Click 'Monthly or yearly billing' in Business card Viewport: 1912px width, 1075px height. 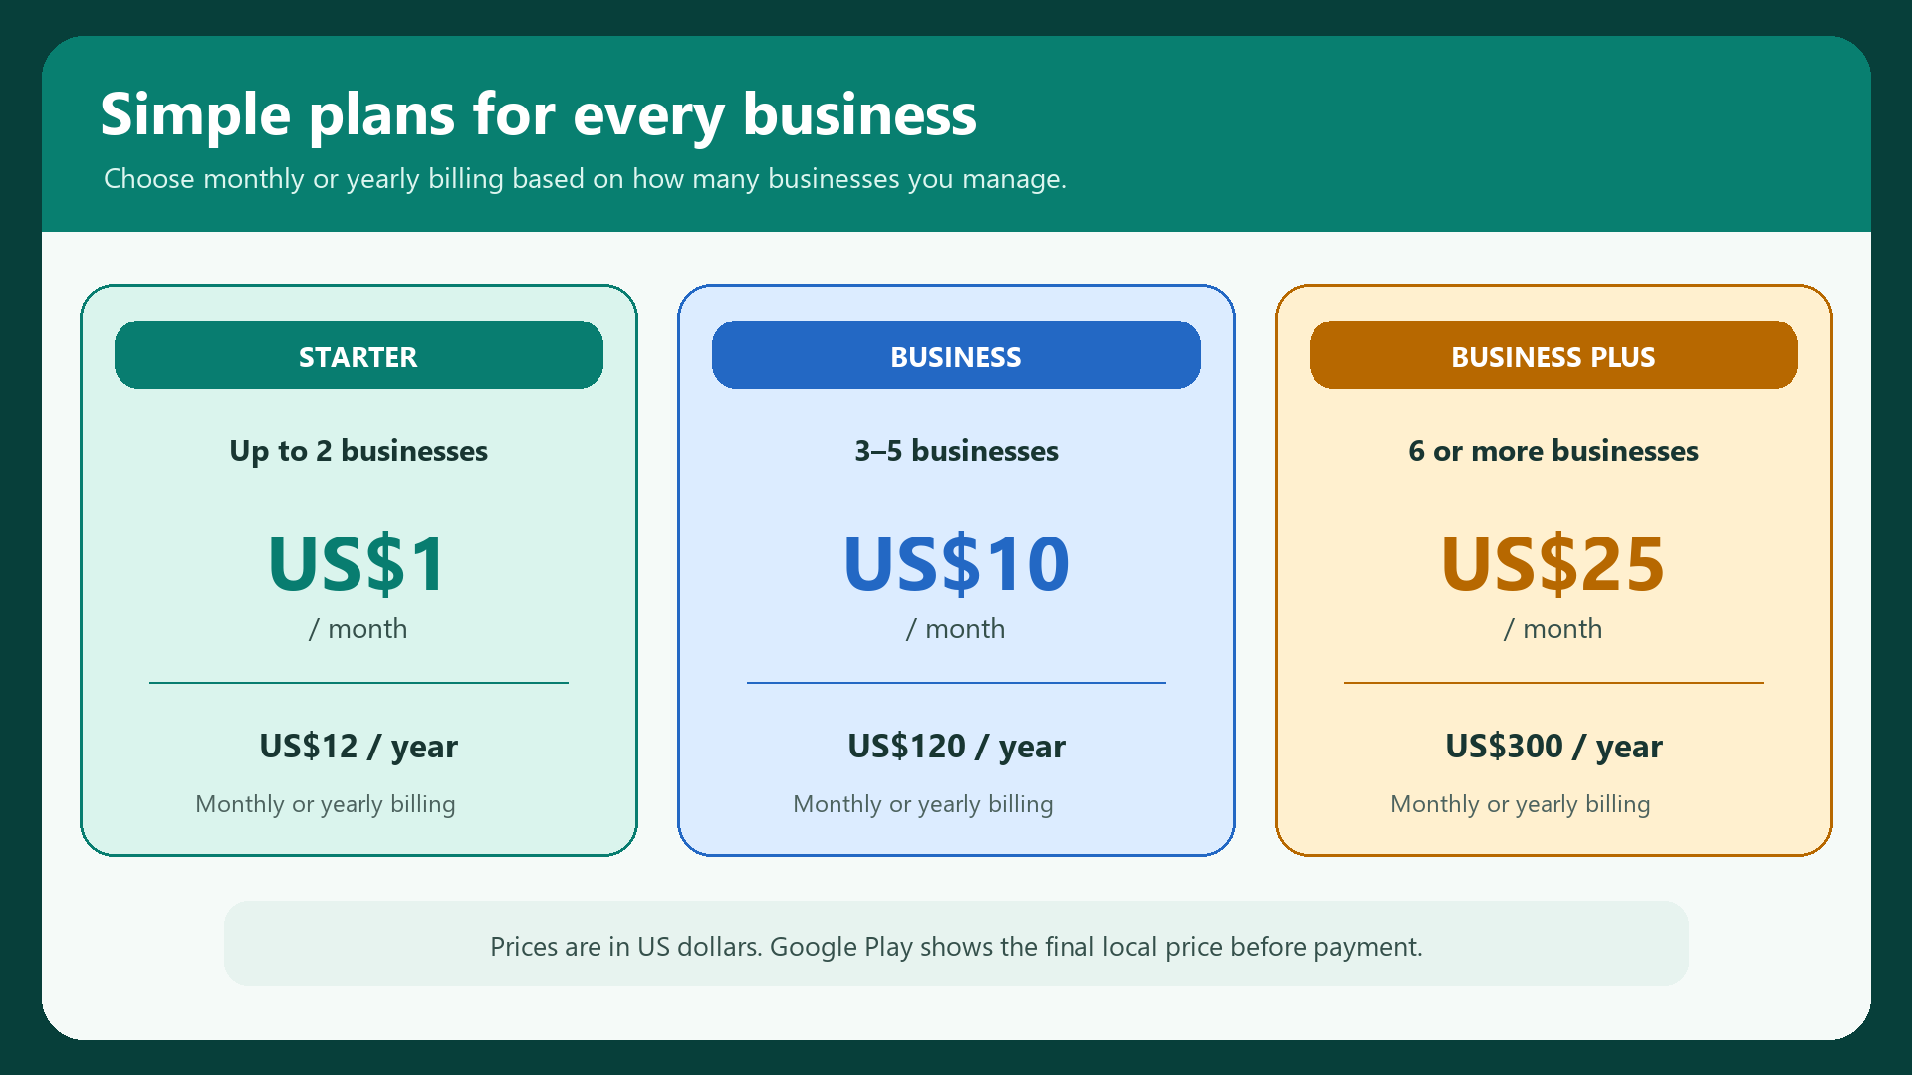click(923, 804)
